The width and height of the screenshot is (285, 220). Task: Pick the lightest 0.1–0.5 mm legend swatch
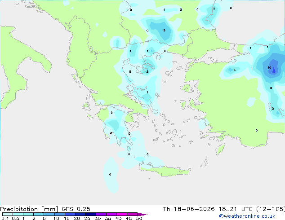8,214
